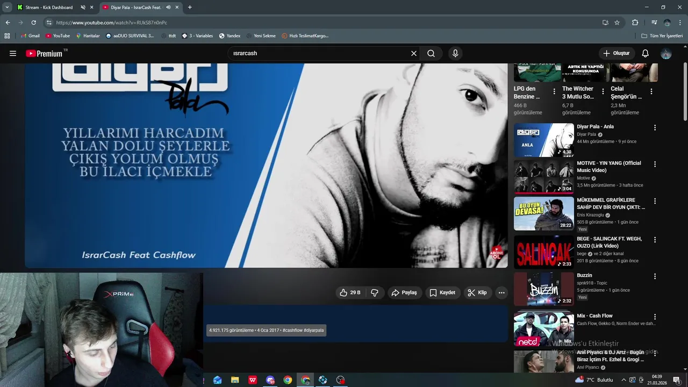Open options for LPG den Benzine video
The height and width of the screenshot is (387, 688).
(554, 91)
